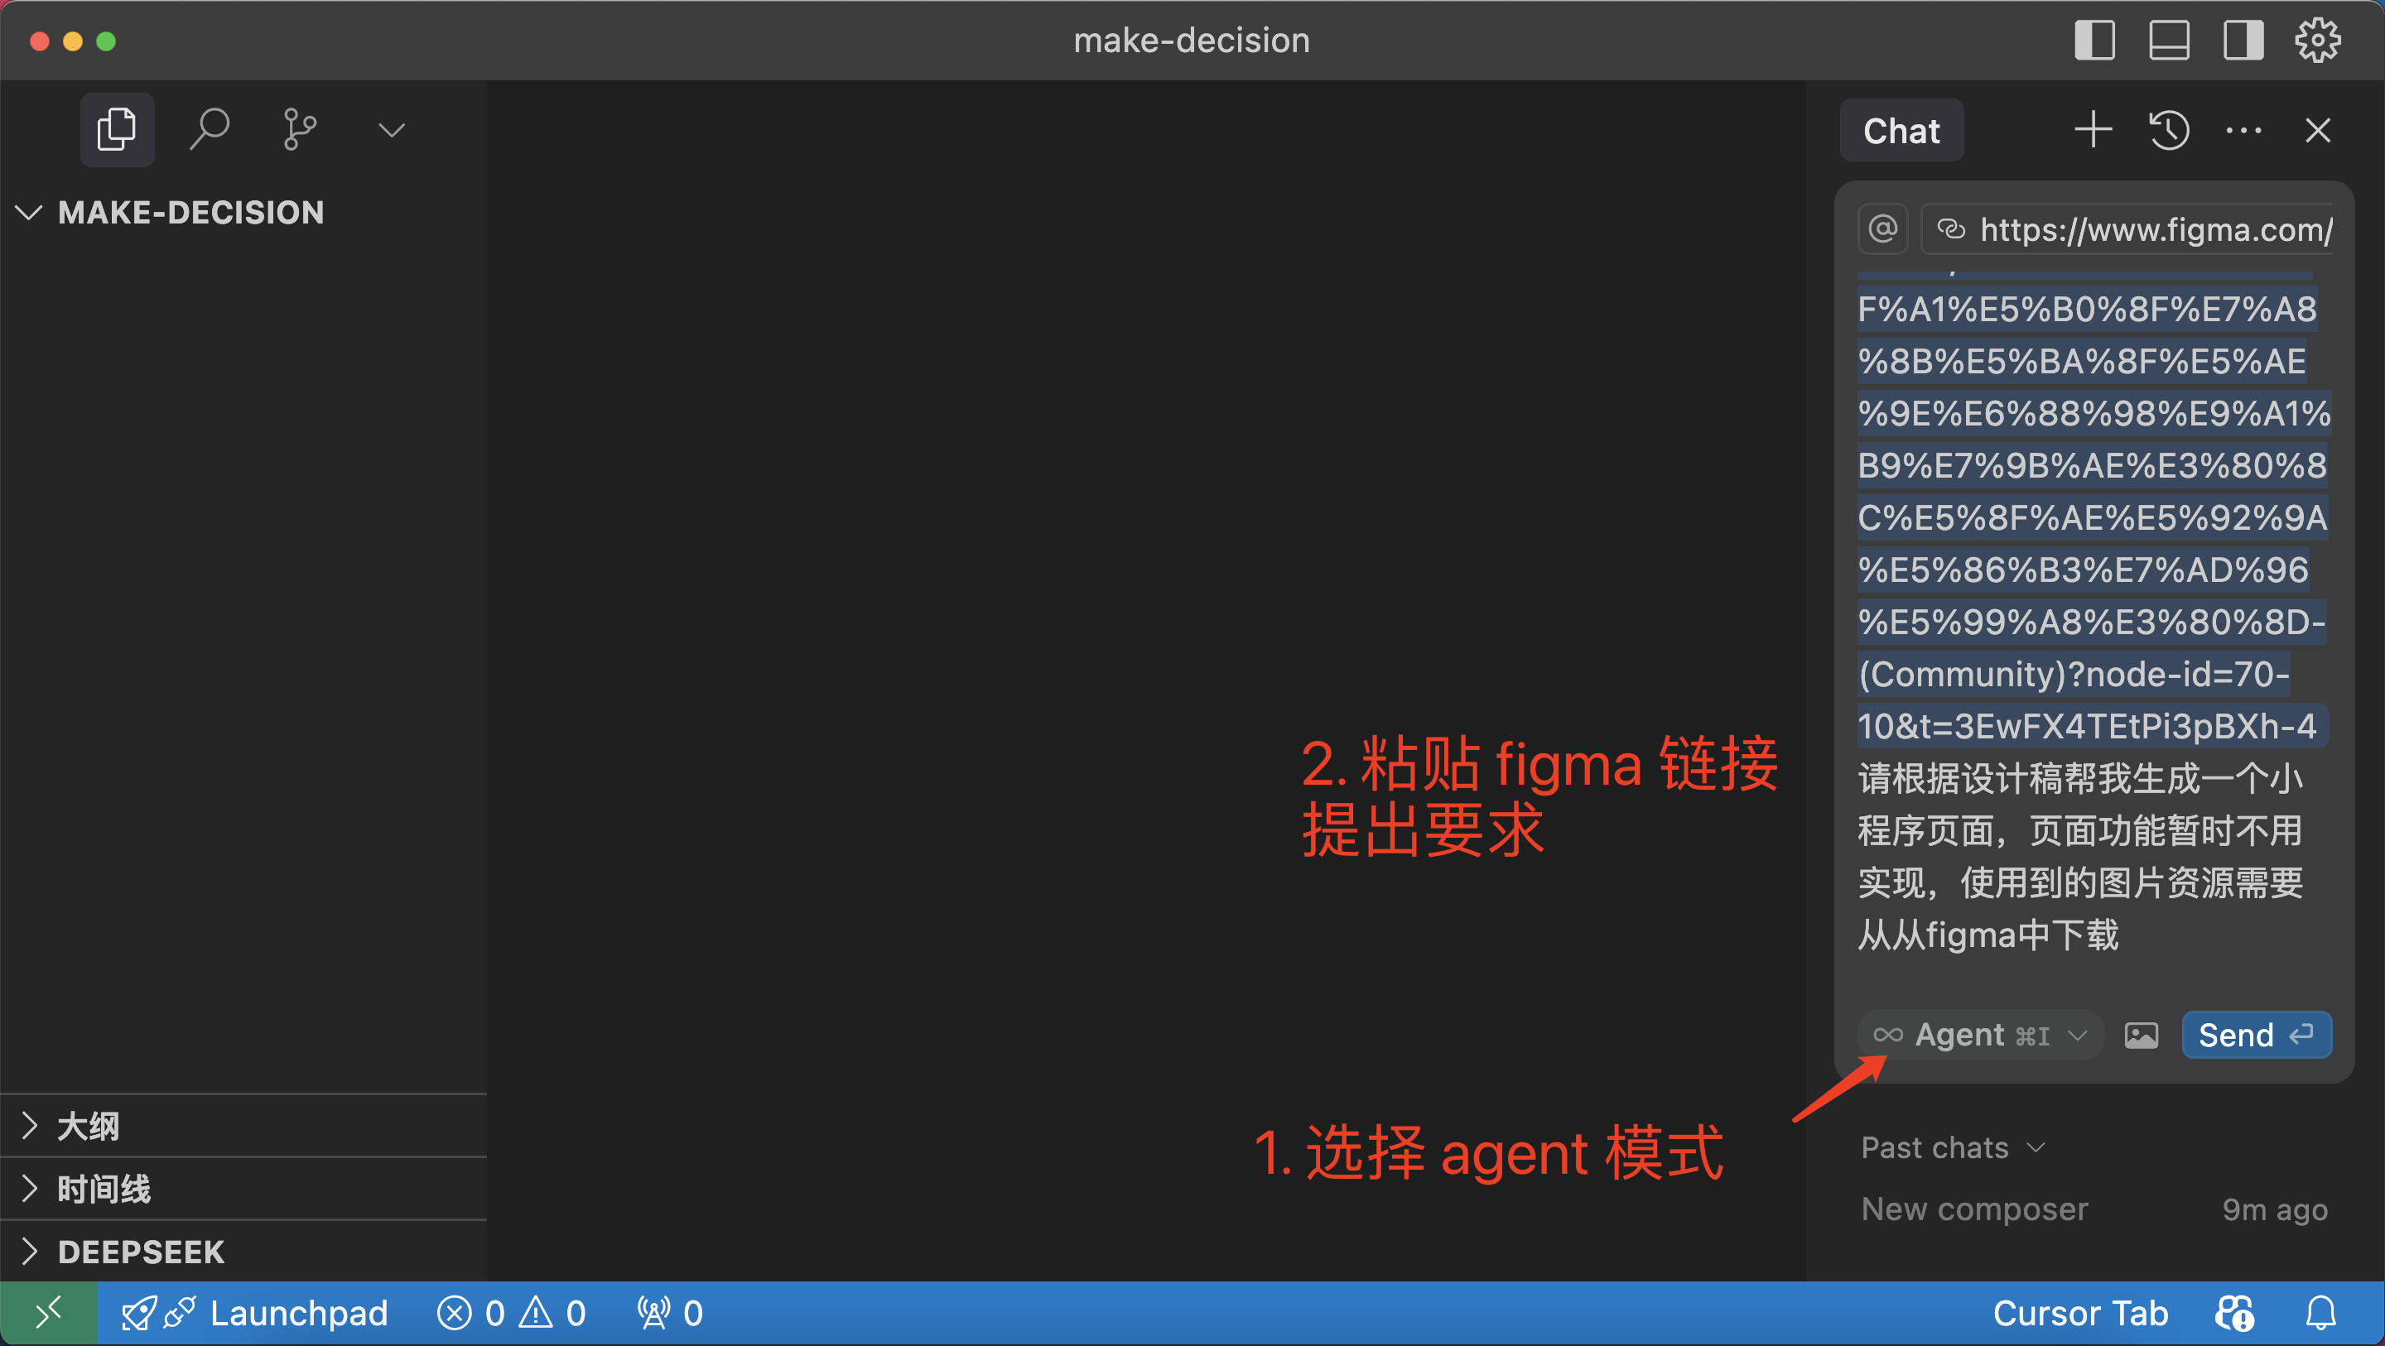
Task: Open settings gear in title bar
Action: (2317, 41)
